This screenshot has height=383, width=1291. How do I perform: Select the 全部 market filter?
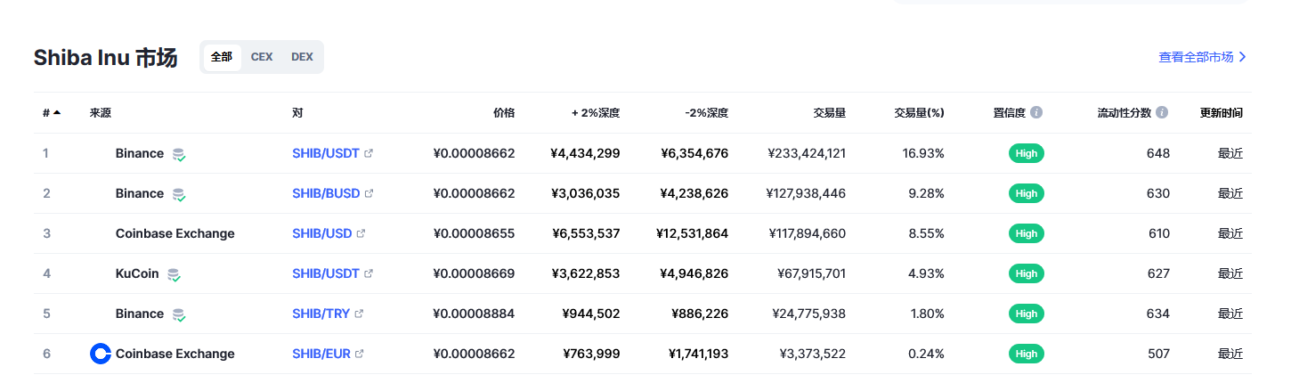pos(222,57)
